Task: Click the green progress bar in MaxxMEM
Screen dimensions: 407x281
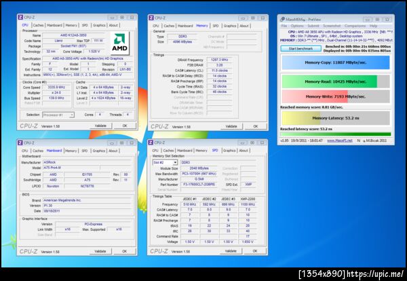Action: point(336,134)
